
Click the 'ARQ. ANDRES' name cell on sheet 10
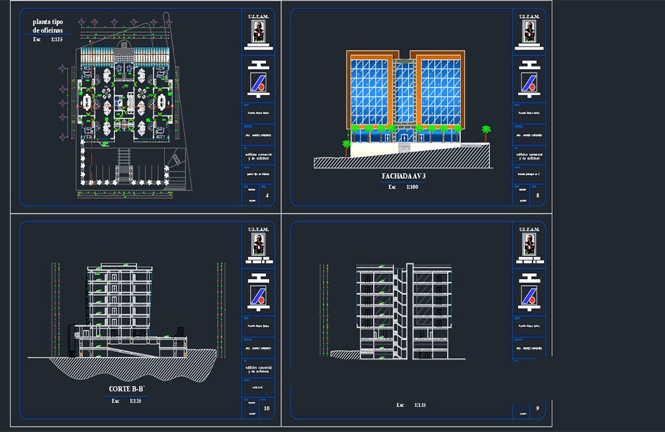click(258, 348)
